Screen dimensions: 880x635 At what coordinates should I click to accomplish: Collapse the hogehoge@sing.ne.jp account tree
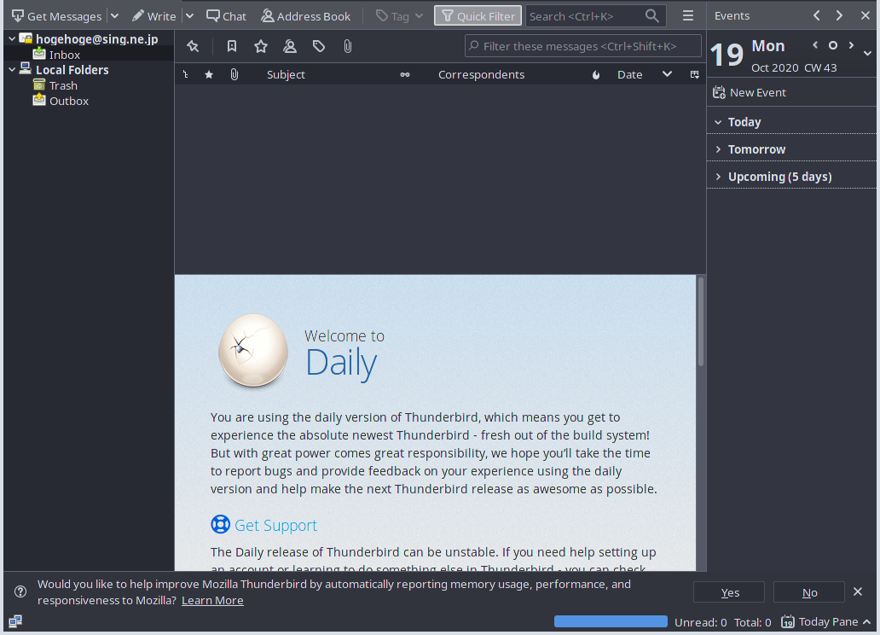(x=12, y=38)
